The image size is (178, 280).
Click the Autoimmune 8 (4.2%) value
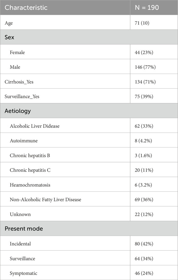[143, 141]
